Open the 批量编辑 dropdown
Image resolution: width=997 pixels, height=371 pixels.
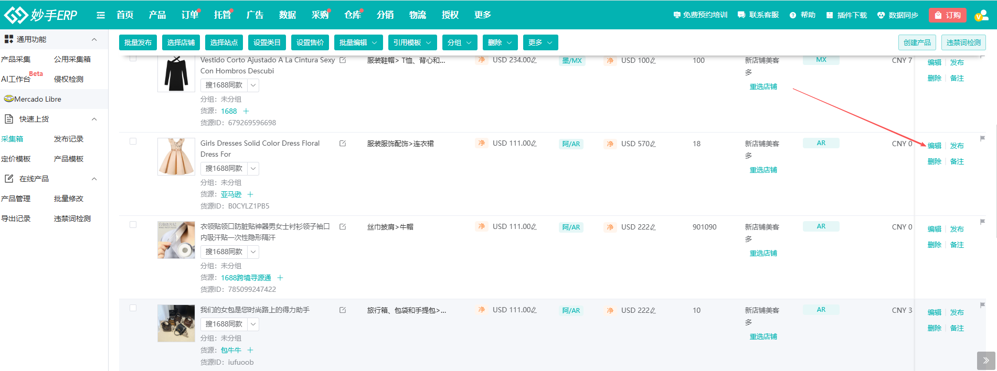tap(358, 42)
